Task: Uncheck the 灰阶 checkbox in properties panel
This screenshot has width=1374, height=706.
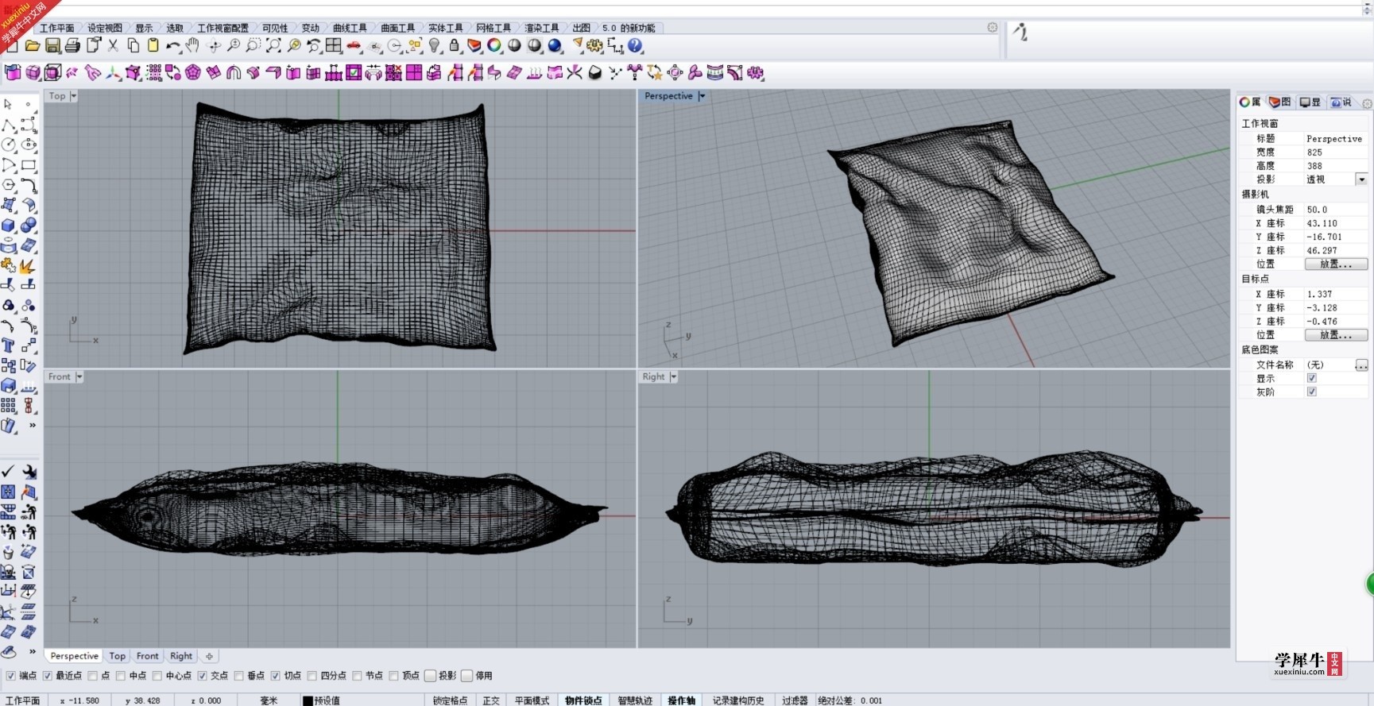Action: 1311,392
